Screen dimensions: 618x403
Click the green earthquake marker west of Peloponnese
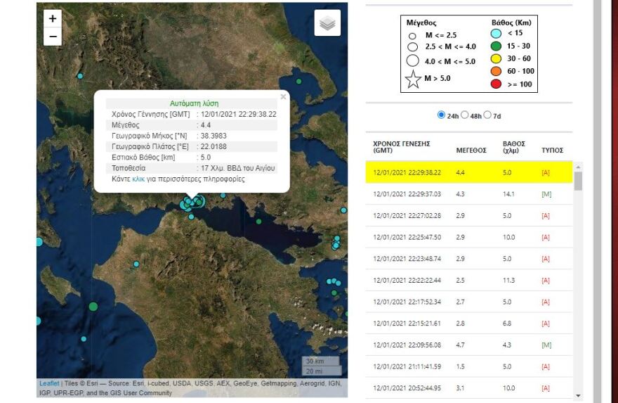click(x=93, y=307)
